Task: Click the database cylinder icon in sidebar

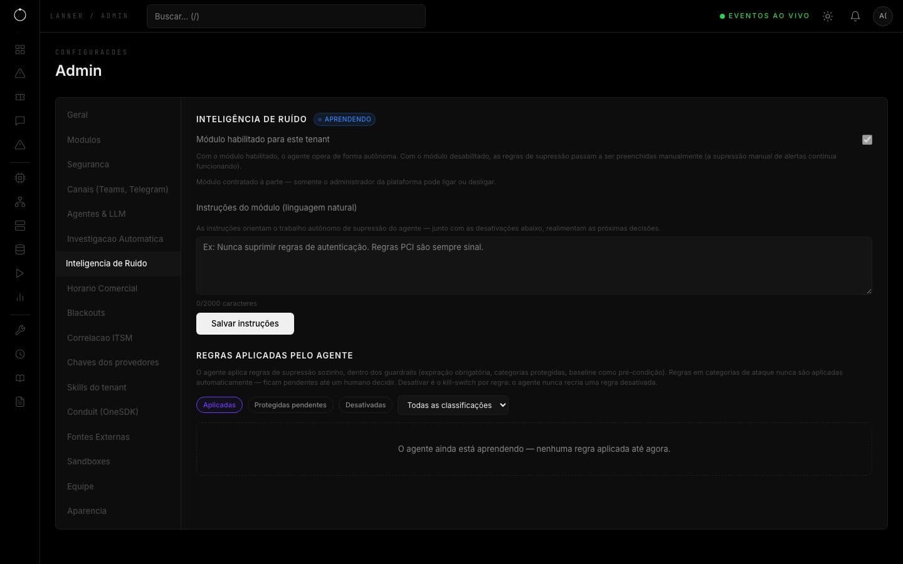Action: coord(20,249)
